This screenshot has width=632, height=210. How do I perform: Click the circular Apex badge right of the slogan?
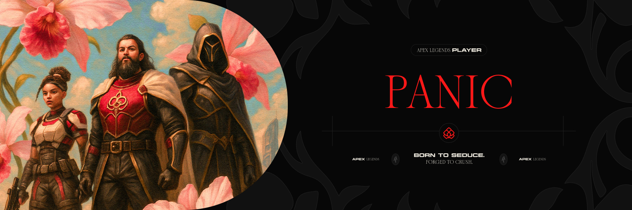pyautogui.click(x=503, y=159)
